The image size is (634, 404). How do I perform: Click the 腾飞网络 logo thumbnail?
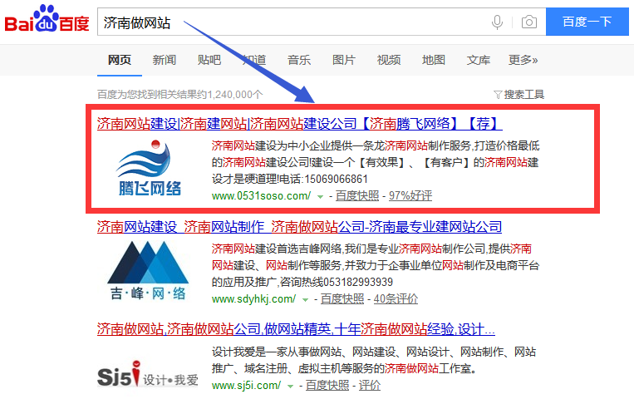point(150,168)
